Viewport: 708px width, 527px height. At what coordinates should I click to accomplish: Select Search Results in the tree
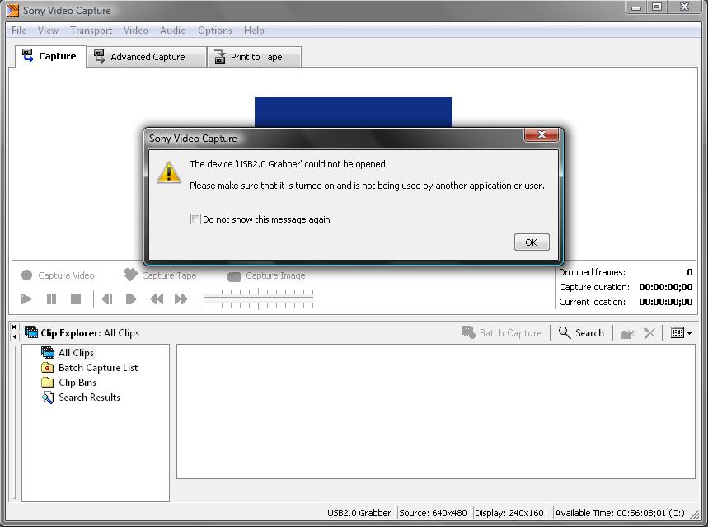click(81, 398)
